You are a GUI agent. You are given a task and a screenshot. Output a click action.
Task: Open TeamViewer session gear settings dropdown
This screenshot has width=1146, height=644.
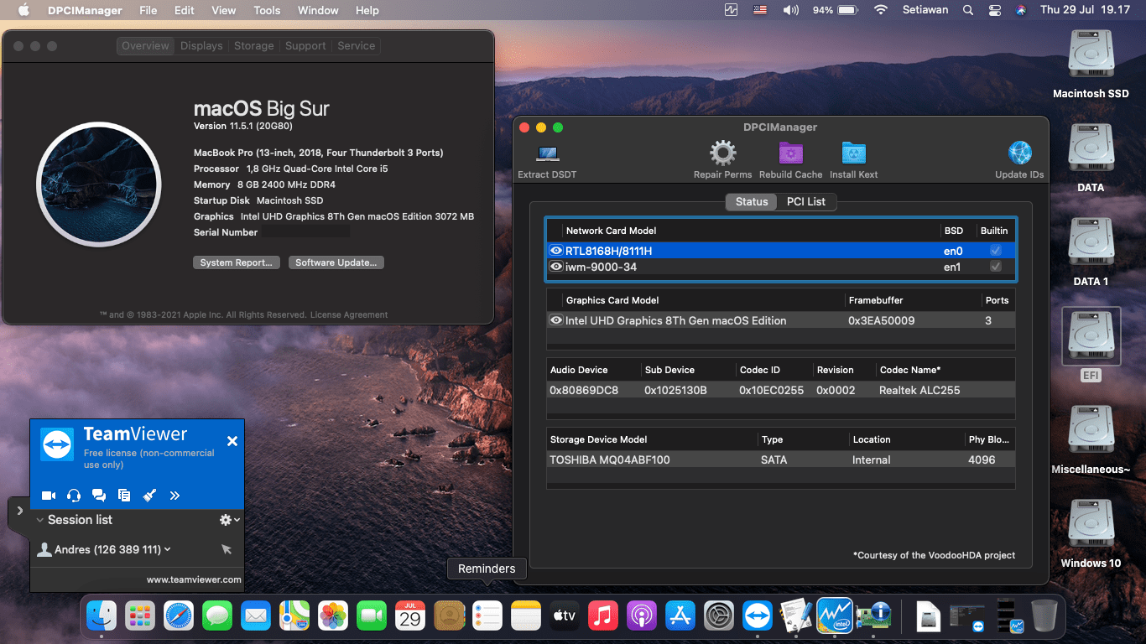click(229, 520)
